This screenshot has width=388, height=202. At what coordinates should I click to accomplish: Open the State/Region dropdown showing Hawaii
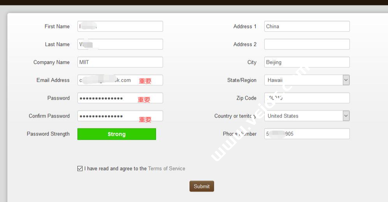point(304,80)
